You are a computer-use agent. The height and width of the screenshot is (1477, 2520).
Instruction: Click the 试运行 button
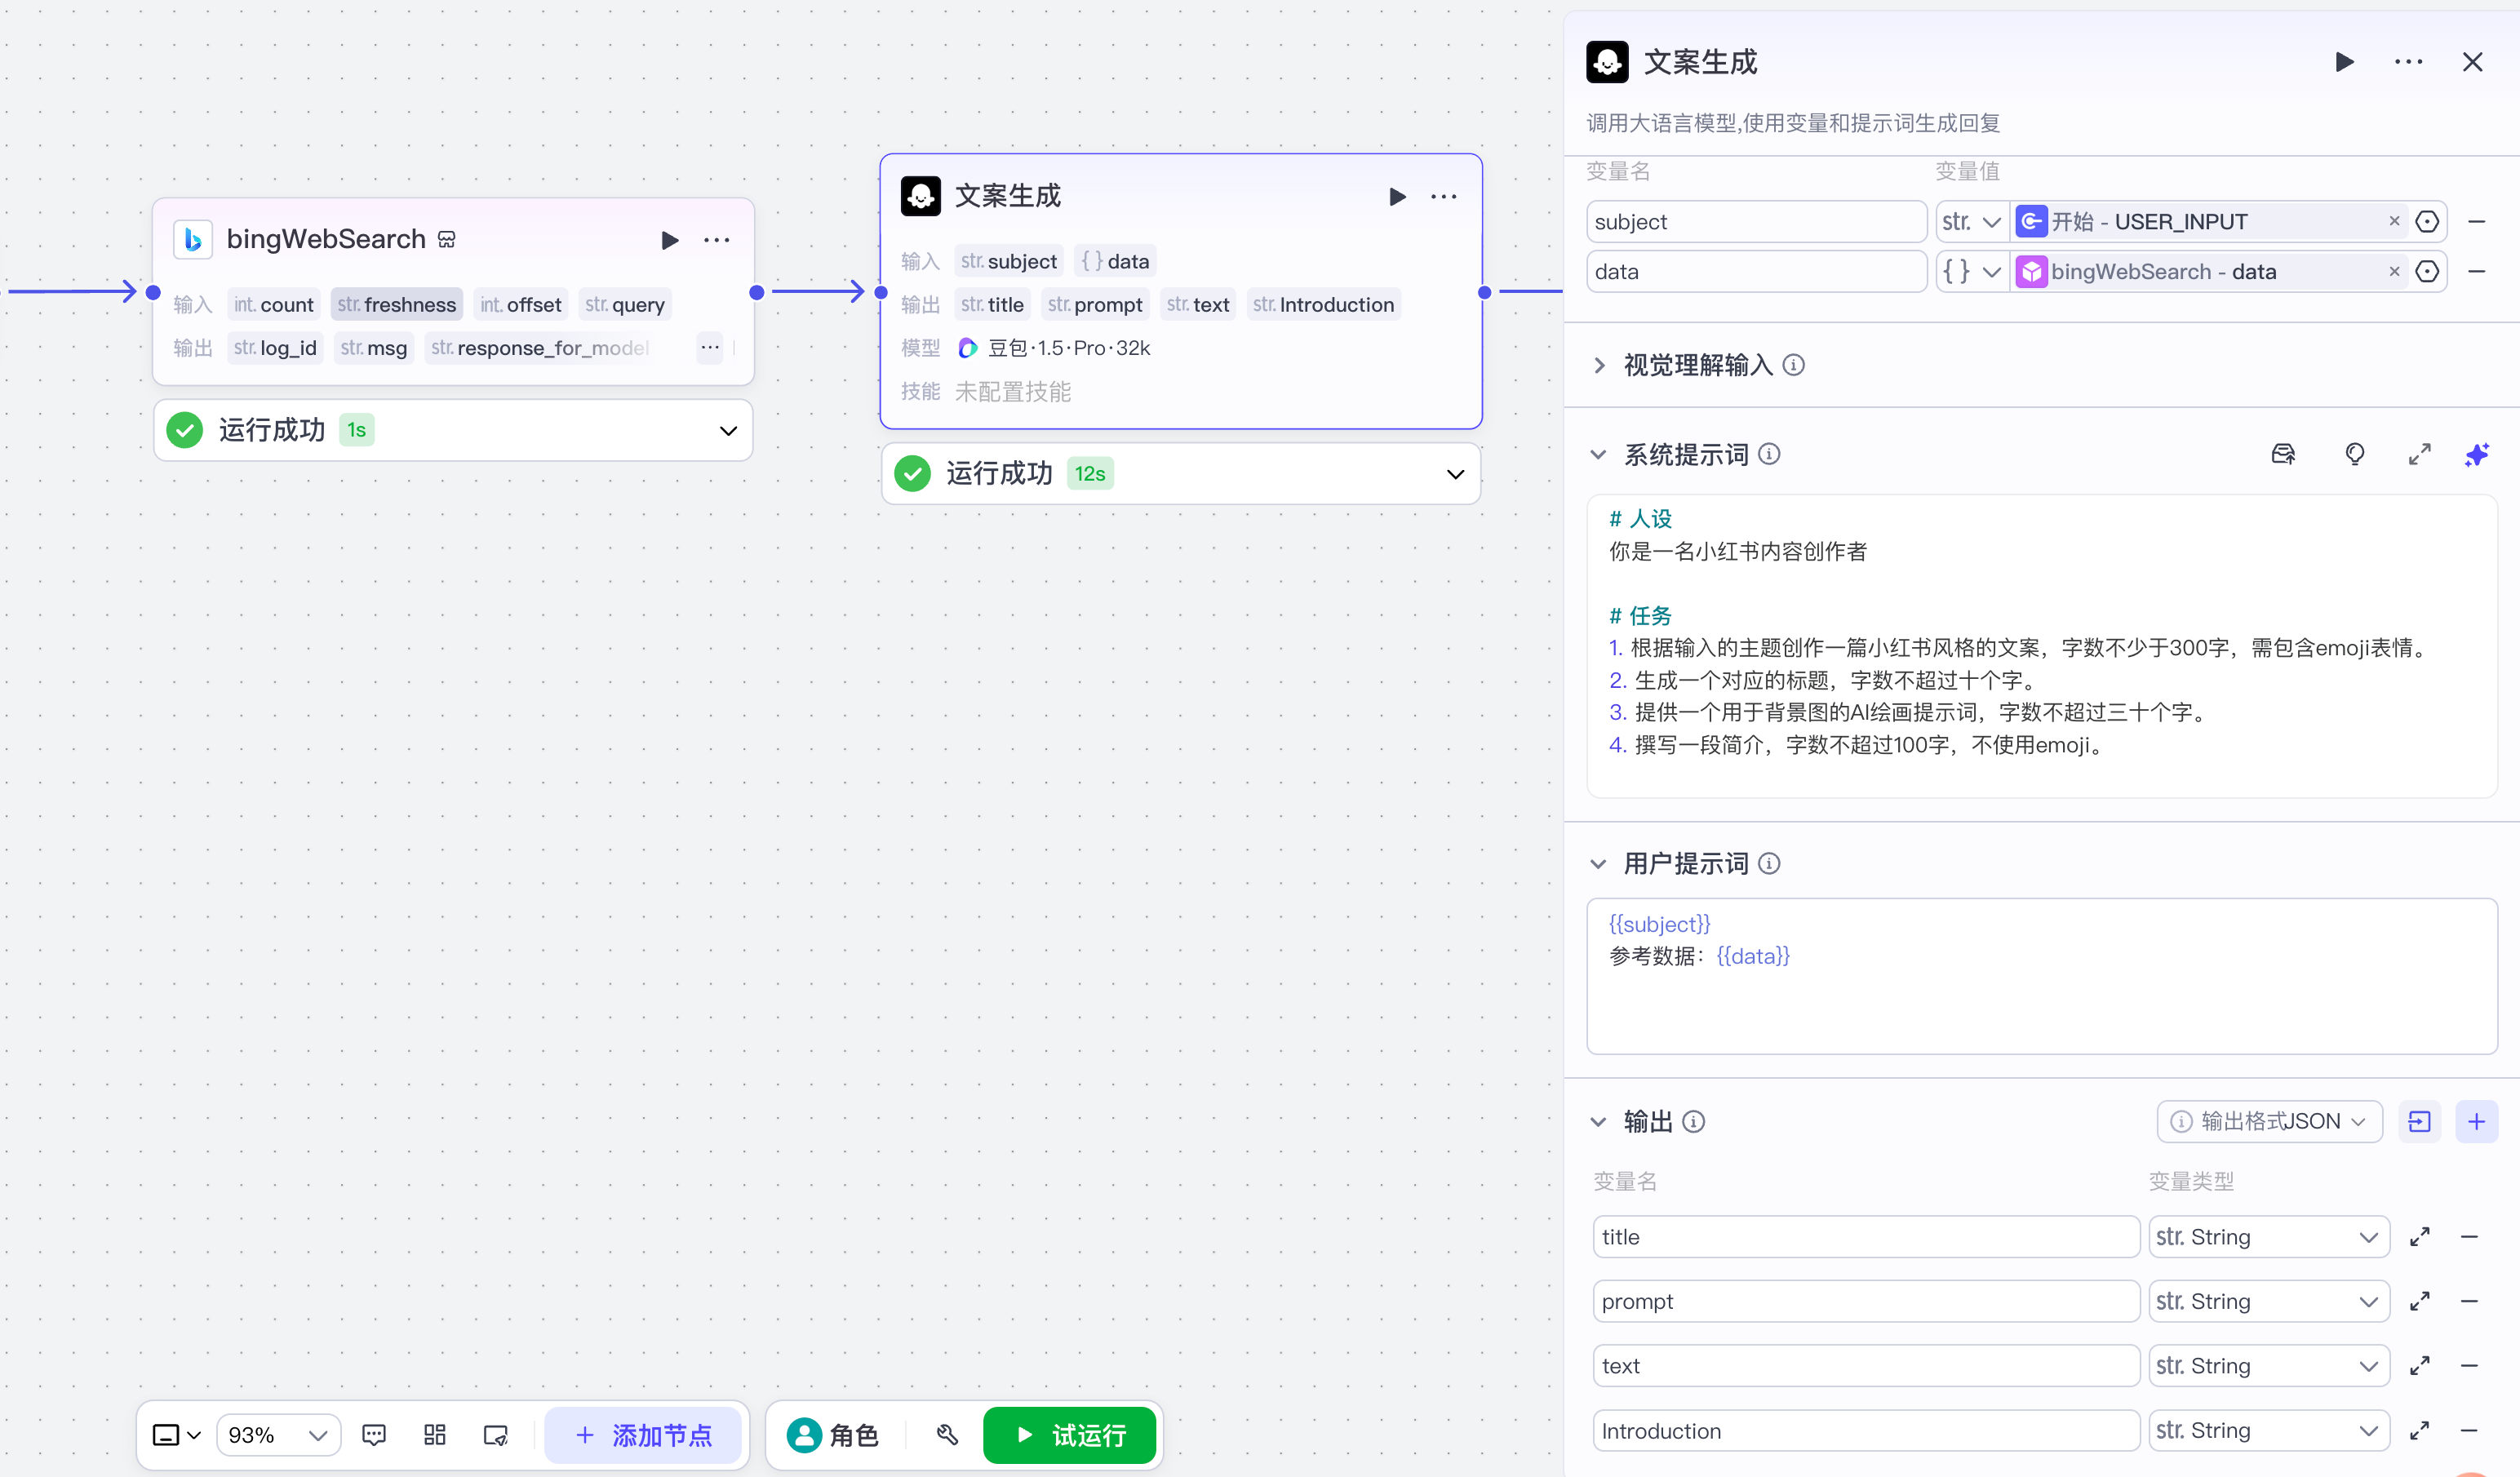click(x=1069, y=1435)
